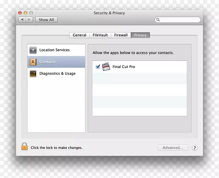The width and height of the screenshot is (219, 178).
Task: Click the magnifying glass in the search field
Action: coord(158,20)
